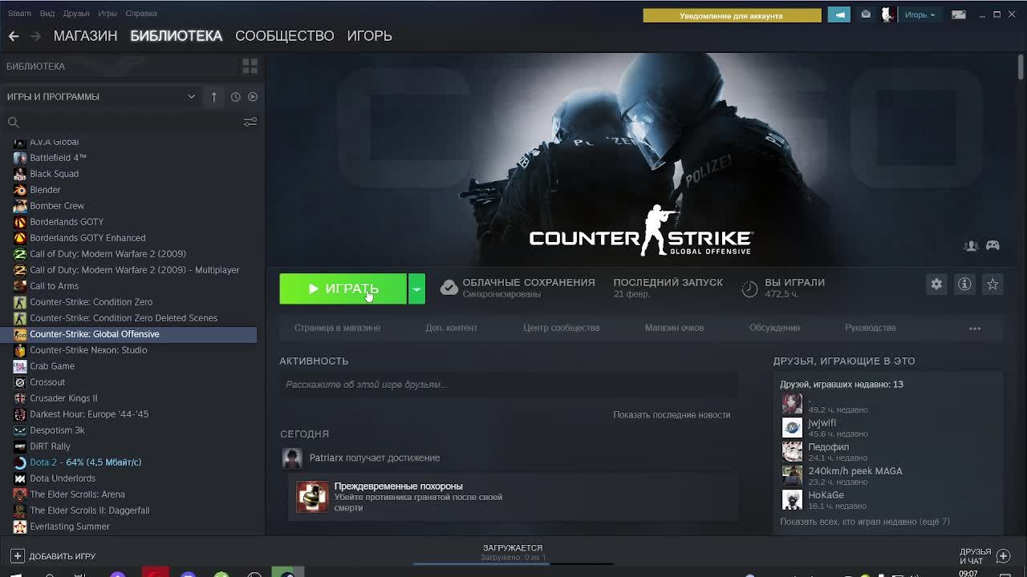Click the account notification yellow banner
Image resolution: width=1027 pixels, height=577 pixels.
pyautogui.click(x=732, y=15)
